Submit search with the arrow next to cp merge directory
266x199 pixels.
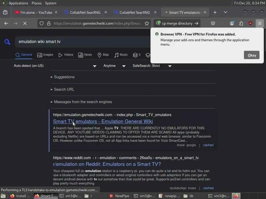pyautogui.click(x=196, y=23)
